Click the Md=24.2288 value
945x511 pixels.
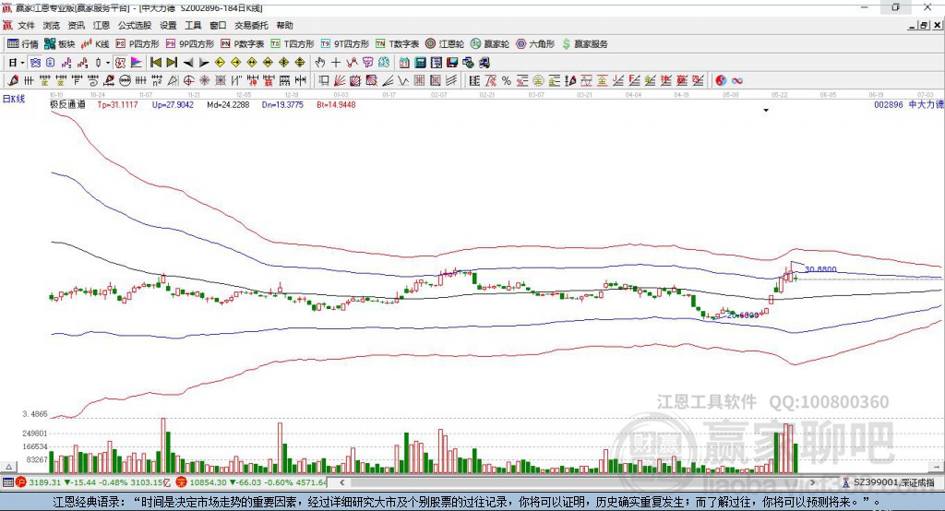(x=228, y=104)
